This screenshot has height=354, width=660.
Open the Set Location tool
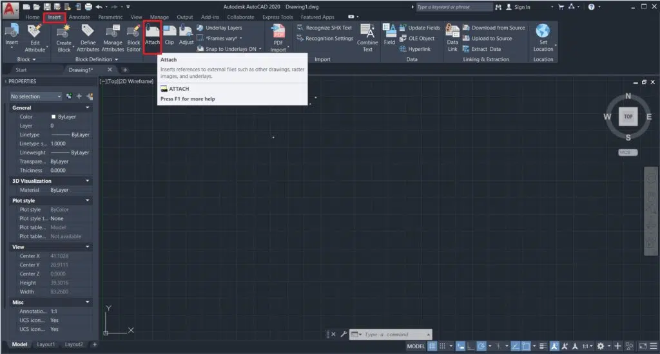coord(543,37)
